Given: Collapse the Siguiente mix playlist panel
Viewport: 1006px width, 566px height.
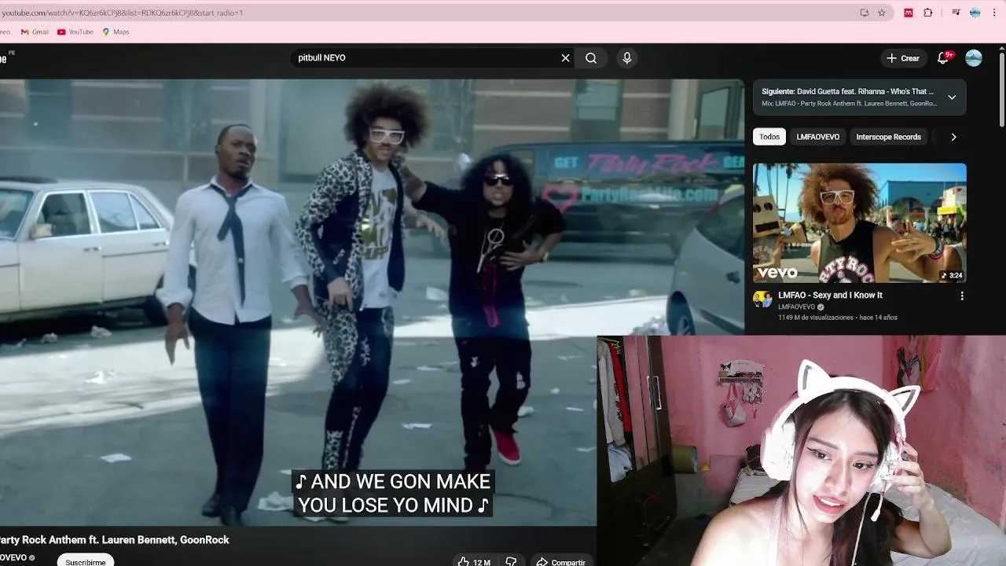Looking at the screenshot, I should click(x=952, y=97).
